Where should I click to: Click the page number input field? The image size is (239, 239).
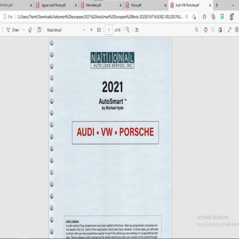[x=109, y=30]
